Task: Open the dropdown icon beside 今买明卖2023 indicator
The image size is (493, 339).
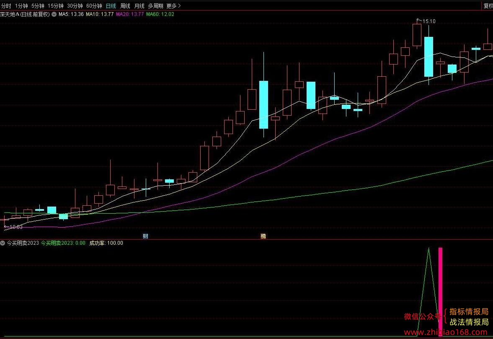Action: tap(3, 243)
